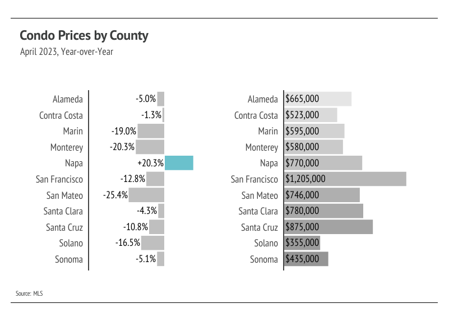Screen dimensions: 449x322
Task: Select the Santa Cruz -10.8% change bar
Action: 156,227
